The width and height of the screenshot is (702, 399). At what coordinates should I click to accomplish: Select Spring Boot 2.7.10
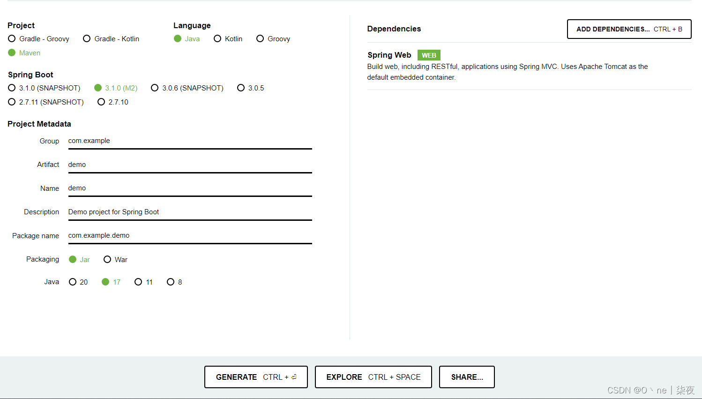(113, 102)
